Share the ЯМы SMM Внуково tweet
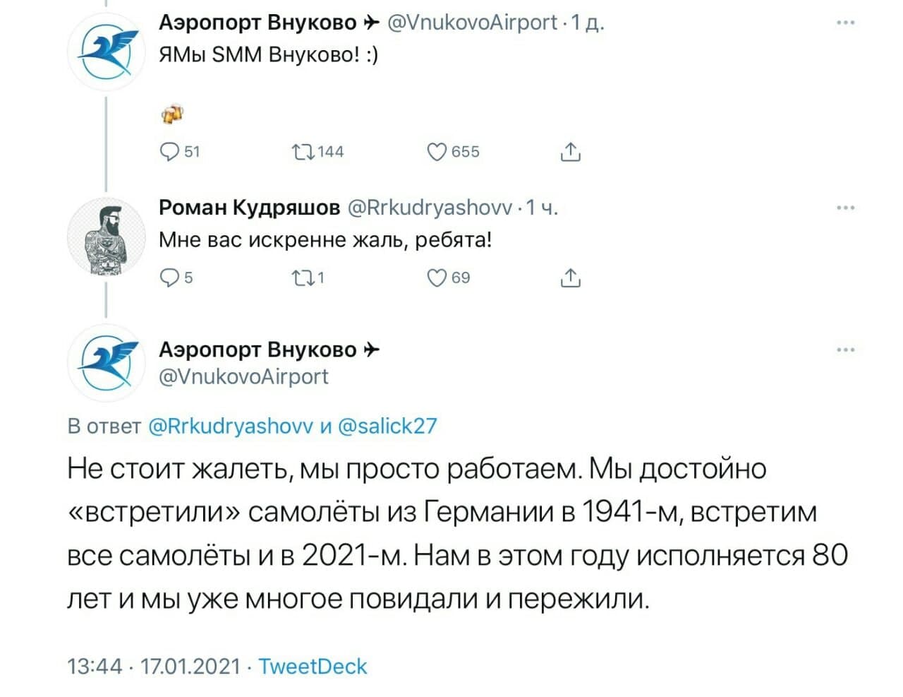903x697 pixels. [570, 152]
